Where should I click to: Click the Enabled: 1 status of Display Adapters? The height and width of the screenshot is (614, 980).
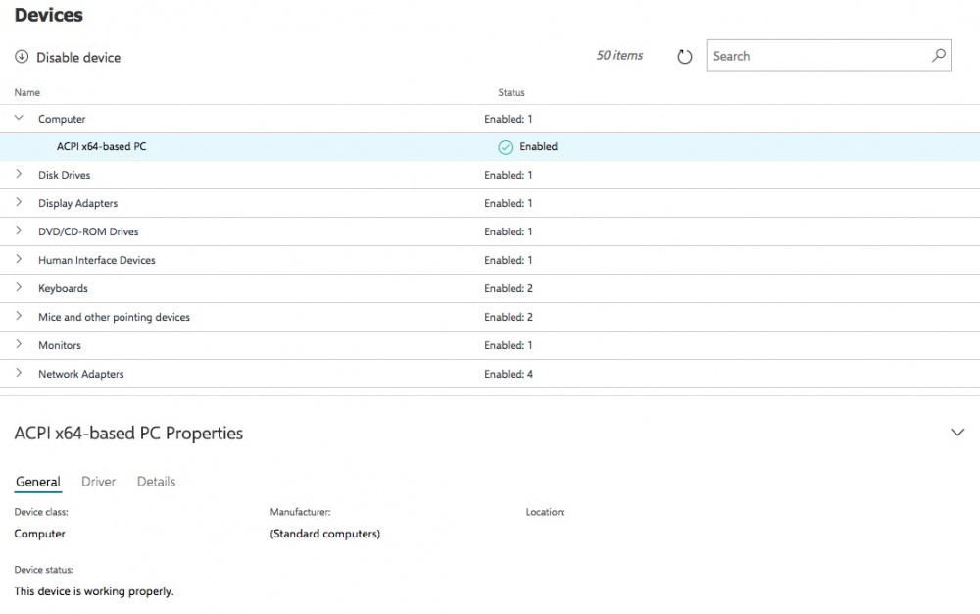[x=508, y=203]
